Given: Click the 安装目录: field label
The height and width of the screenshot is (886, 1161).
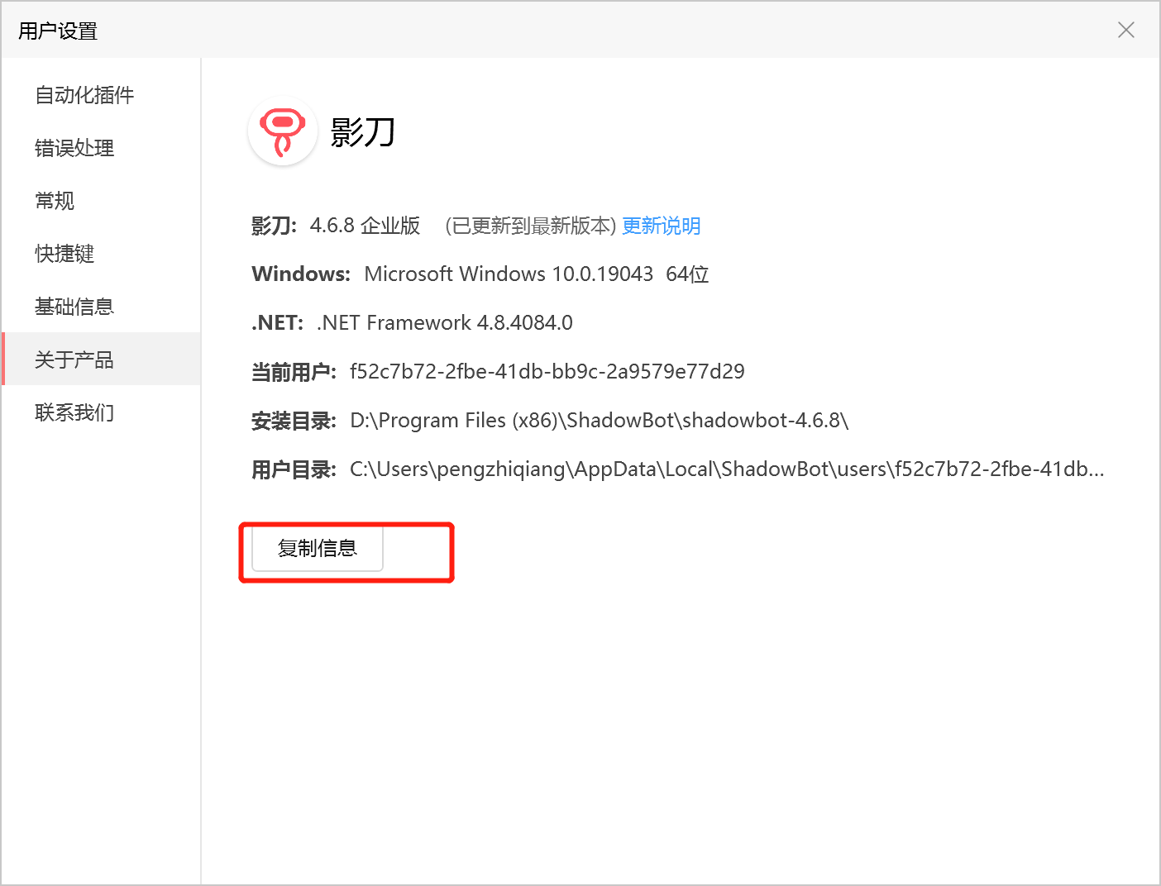Looking at the screenshot, I should coord(294,421).
